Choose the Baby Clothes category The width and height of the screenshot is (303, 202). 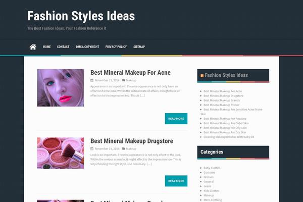click(x=212, y=168)
